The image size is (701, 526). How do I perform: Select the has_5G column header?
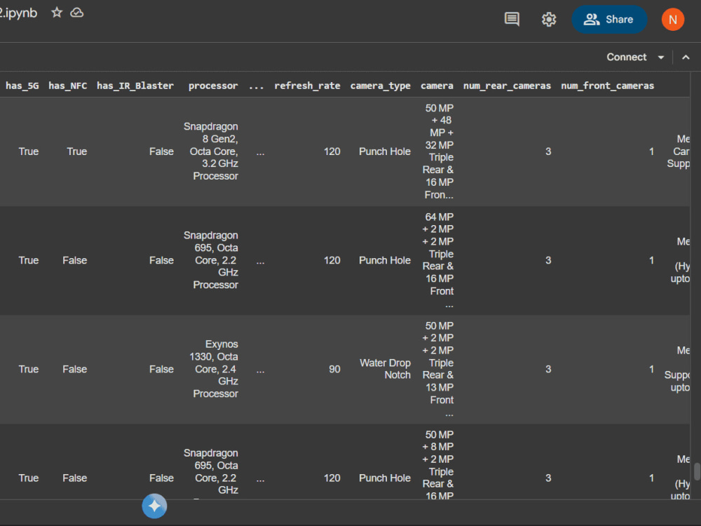22,86
